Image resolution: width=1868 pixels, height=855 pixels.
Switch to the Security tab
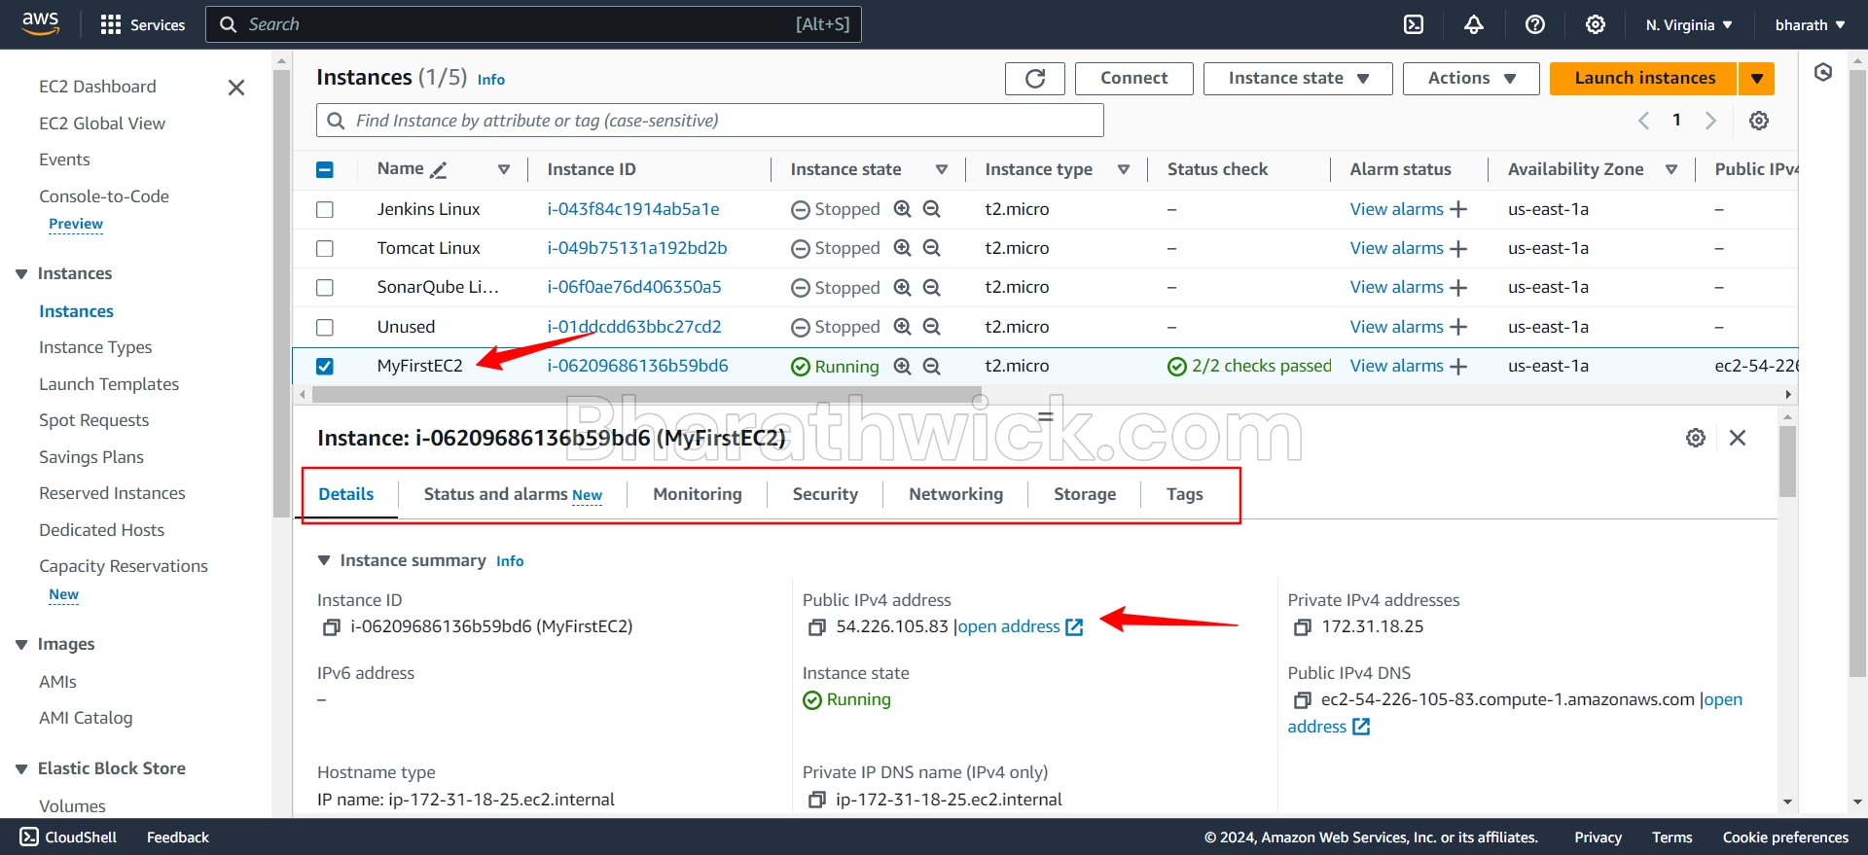(x=825, y=494)
